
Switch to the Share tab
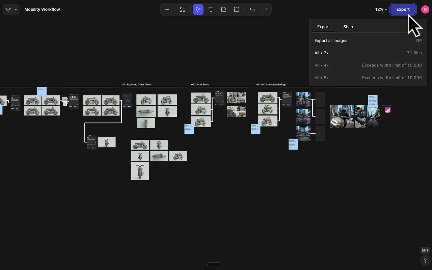click(x=349, y=27)
